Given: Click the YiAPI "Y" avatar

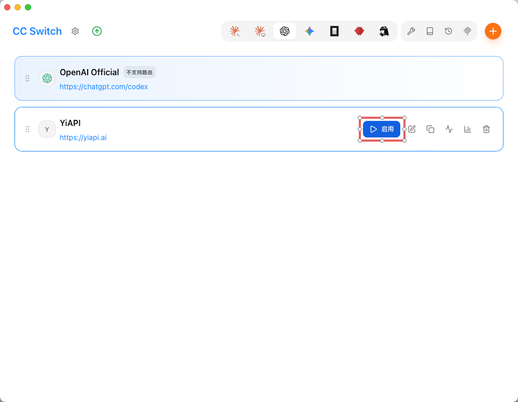Looking at the screenshot, I should pyautogui.click(x=47, y=129).
